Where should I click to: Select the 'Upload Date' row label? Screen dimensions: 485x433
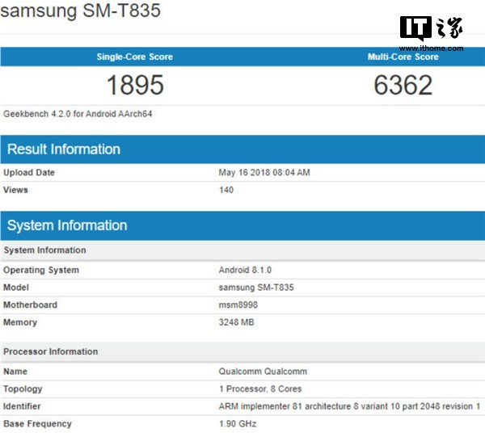[x=29, y=172]
